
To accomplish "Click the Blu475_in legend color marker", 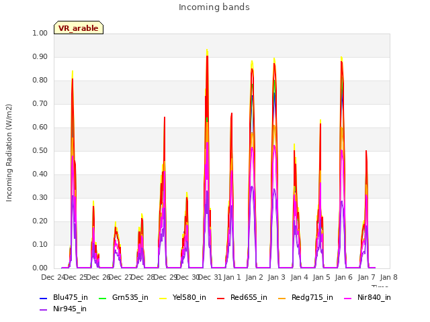I will click(44, 298).
